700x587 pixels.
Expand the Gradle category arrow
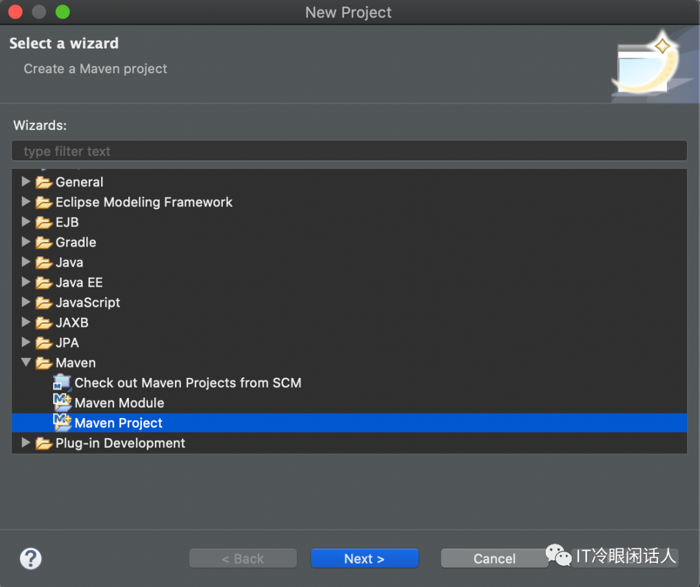(26, 241)
